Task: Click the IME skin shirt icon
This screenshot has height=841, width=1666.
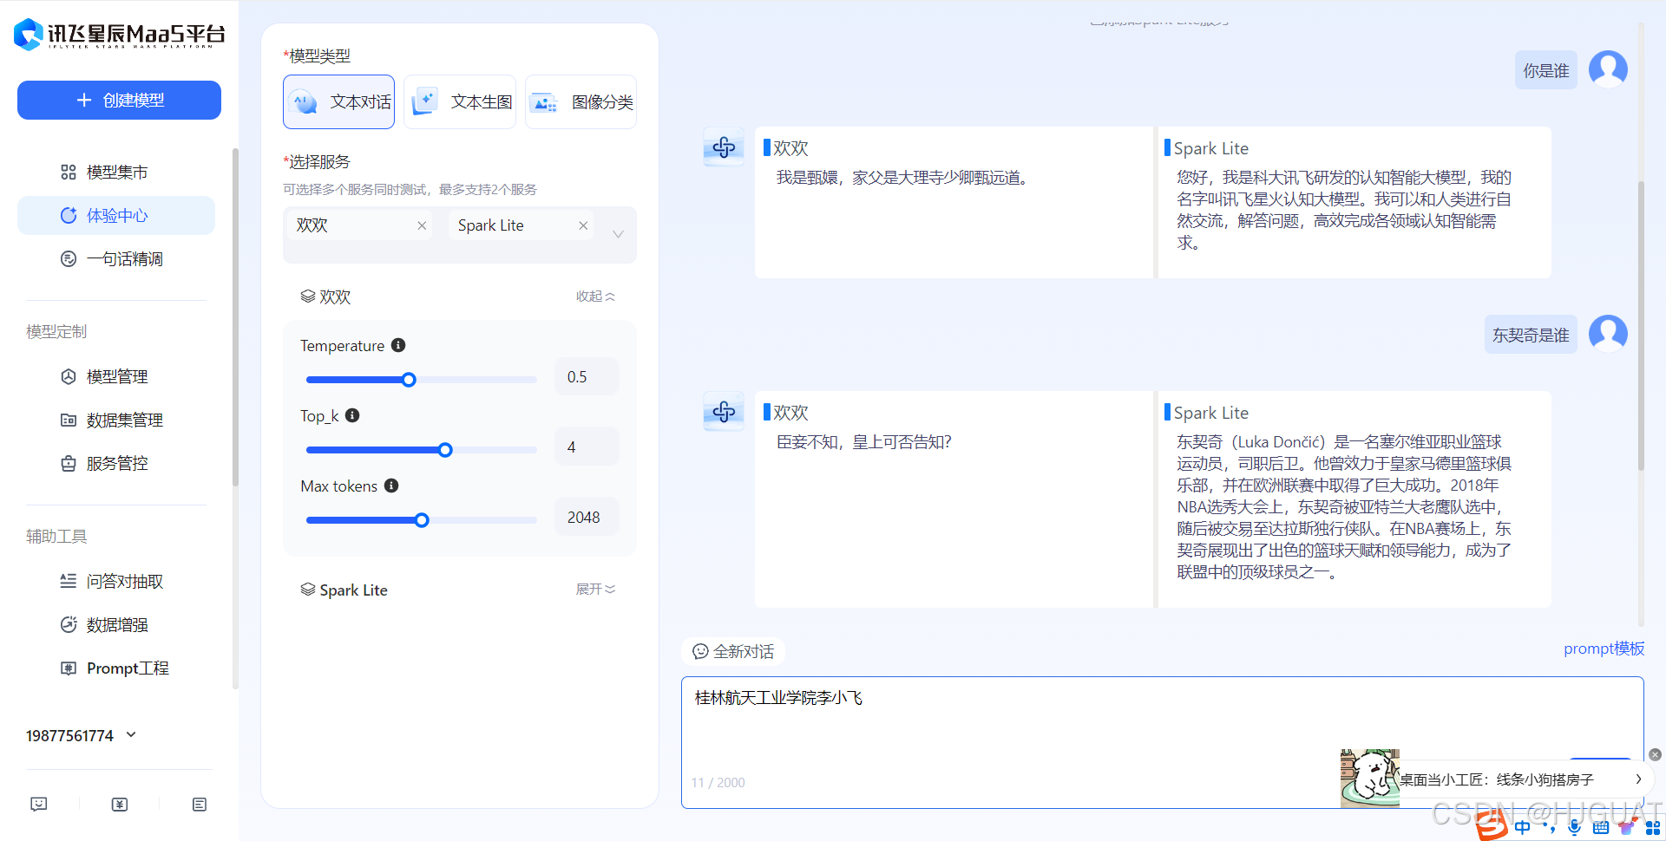Action: pos(1626,828)
